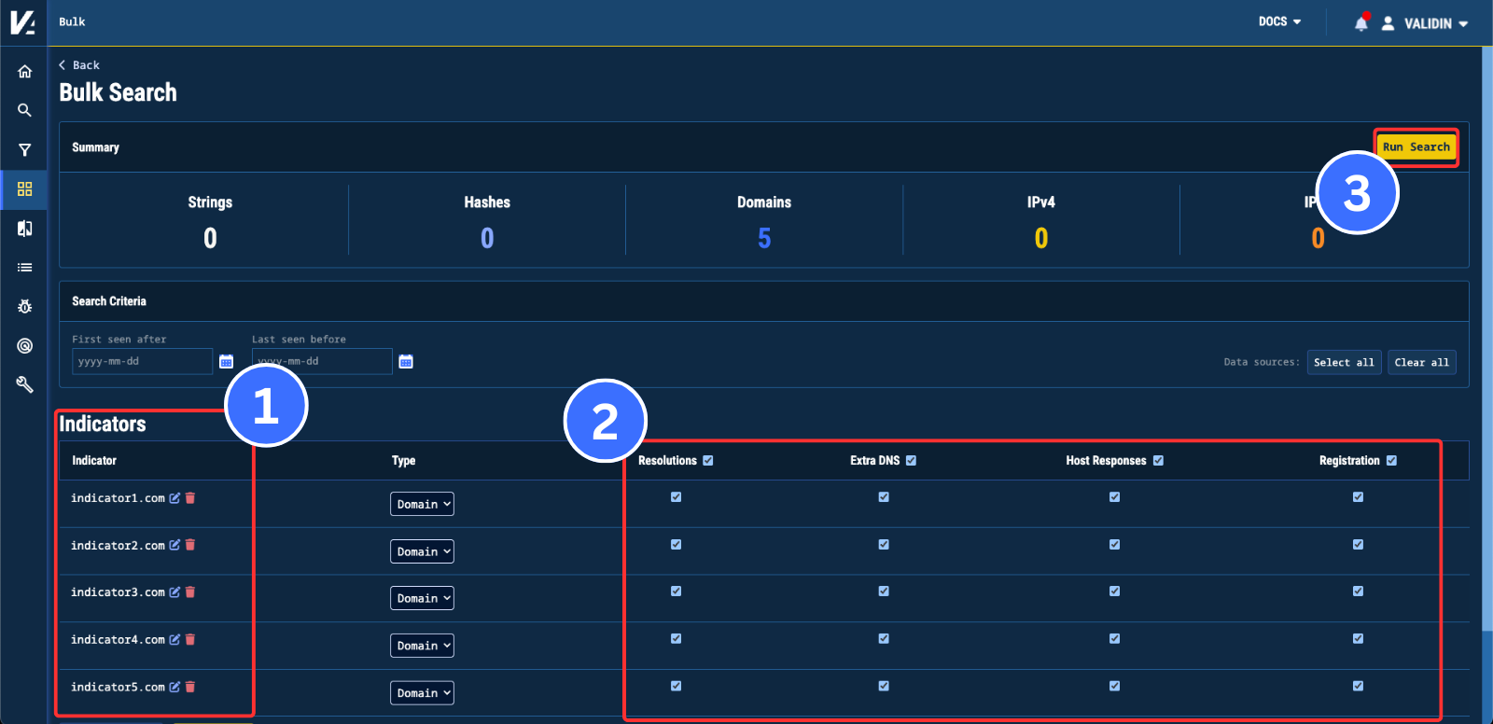The image size is (1493, 724).
Task: Select the Bulk grid sidebar icon
Action: 24,188
